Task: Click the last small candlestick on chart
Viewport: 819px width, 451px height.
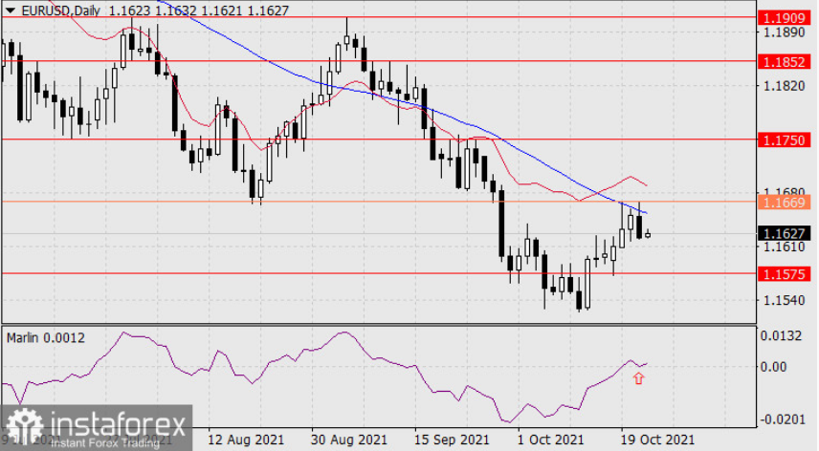Action: (x=648, y=234)
